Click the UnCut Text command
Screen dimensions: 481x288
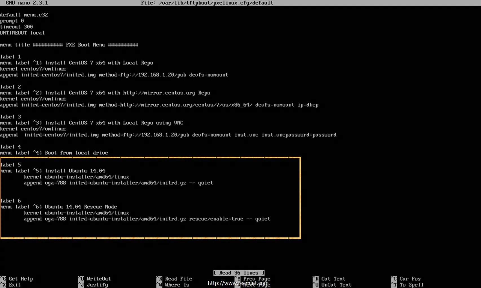click(x=336, y=285)
